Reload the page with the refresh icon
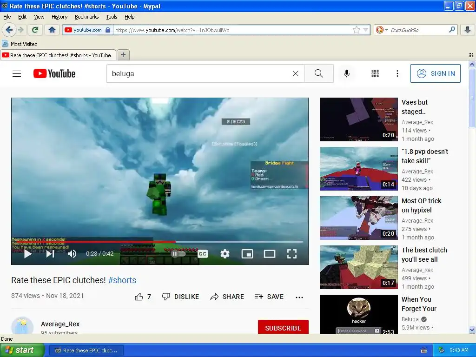The width and height of the screenshot is (476, 357). coord(35,30)
